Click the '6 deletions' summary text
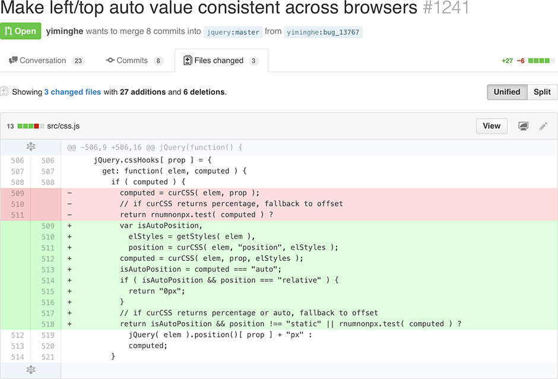 coord(204,92)
